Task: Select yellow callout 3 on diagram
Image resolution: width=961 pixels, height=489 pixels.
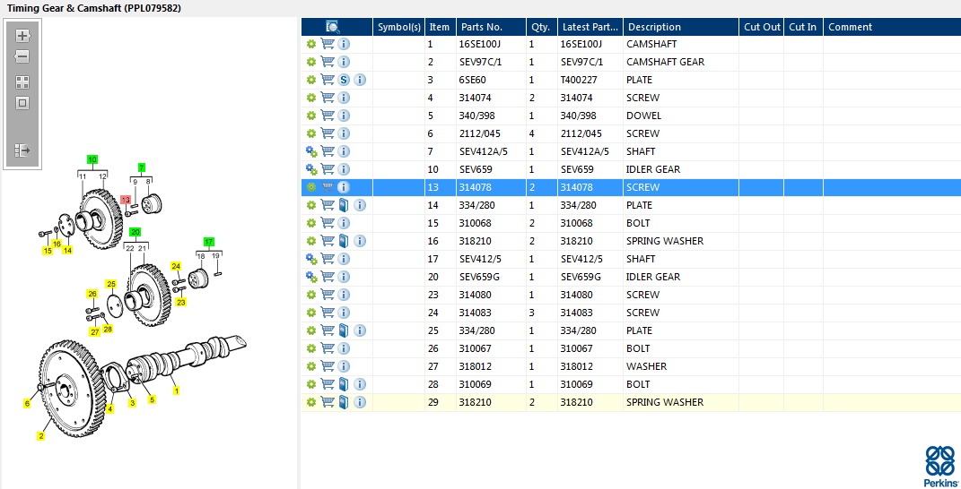Action: [132, 402]
